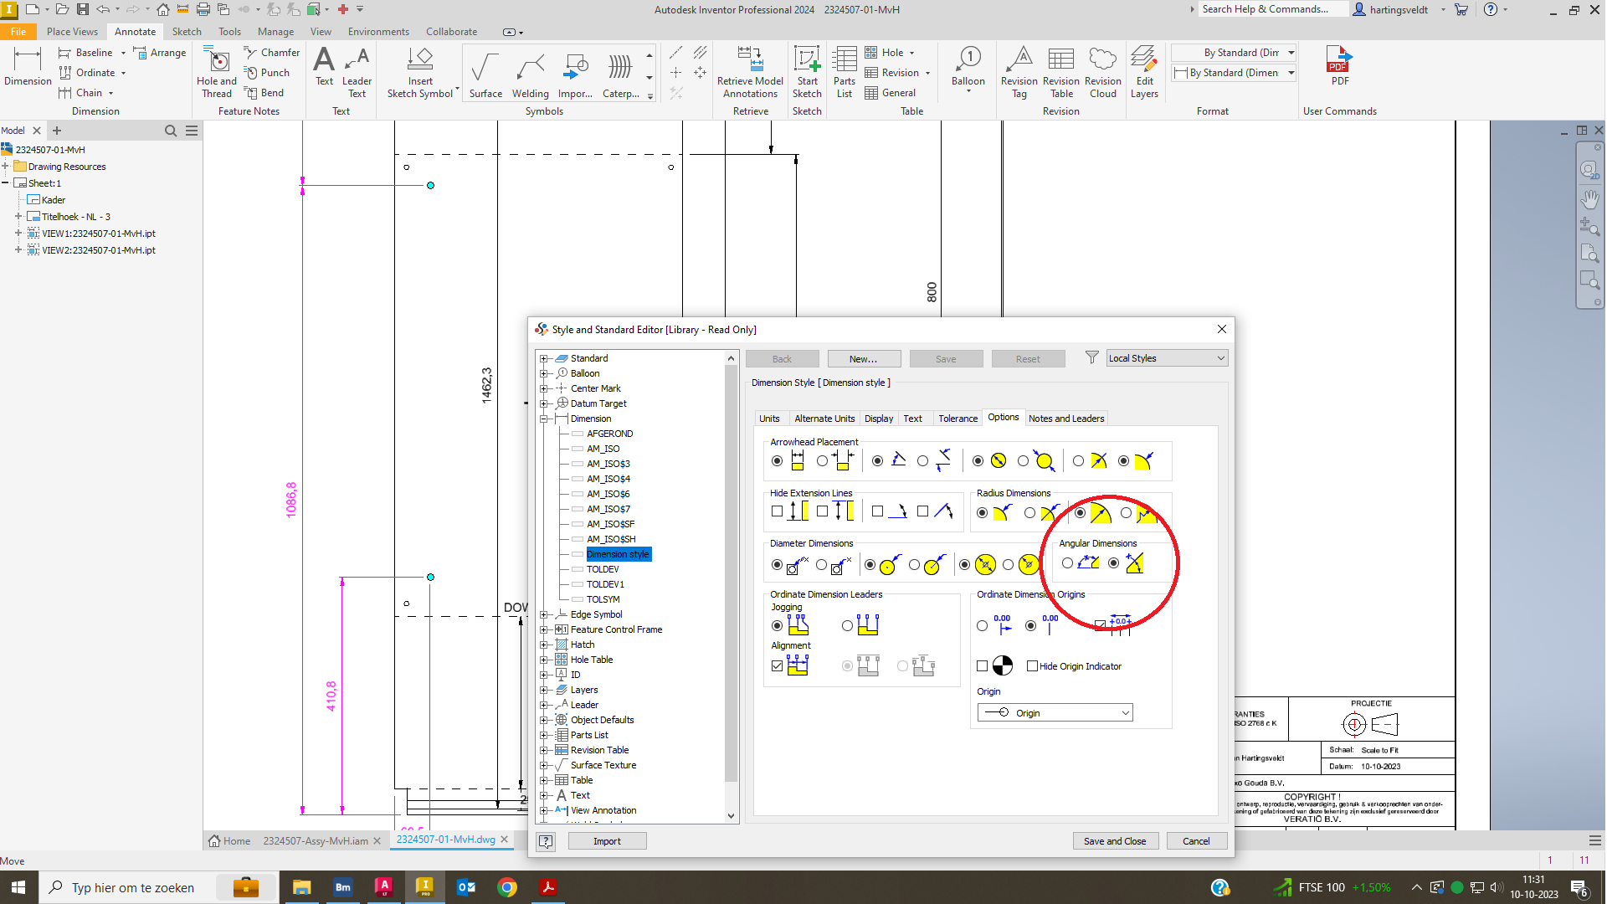Click the Save and Close button
1607x904 pixels.
pos(1115,840)
